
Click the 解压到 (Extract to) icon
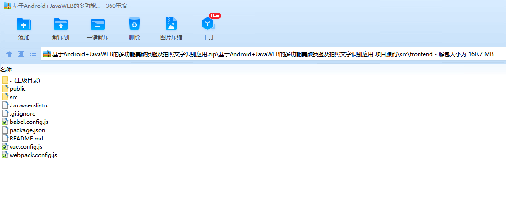click(x=61, y=24)
